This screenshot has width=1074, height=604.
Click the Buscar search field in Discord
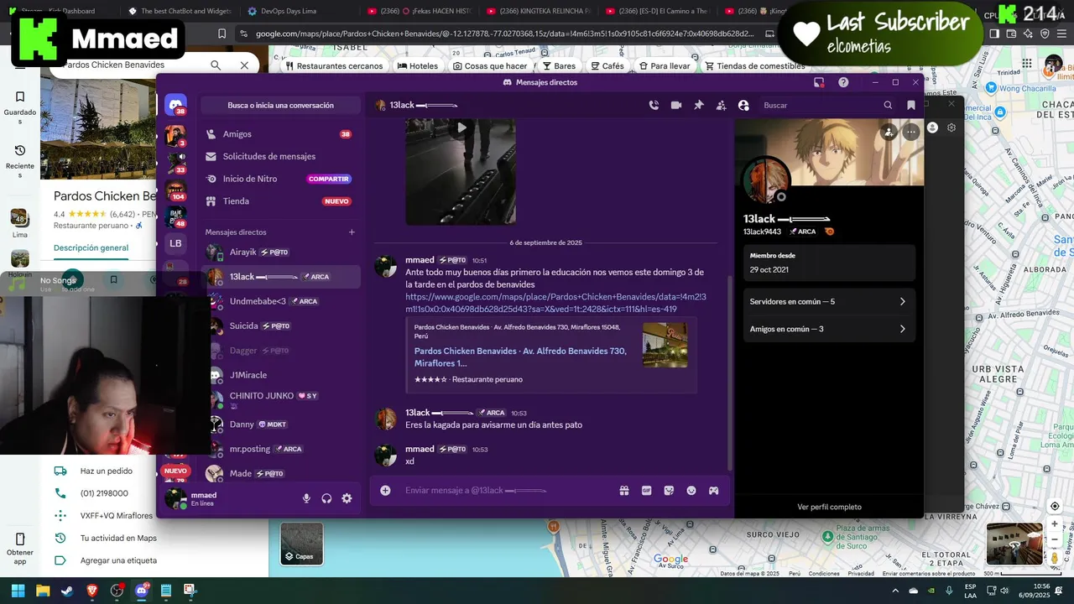pos(826,106)
